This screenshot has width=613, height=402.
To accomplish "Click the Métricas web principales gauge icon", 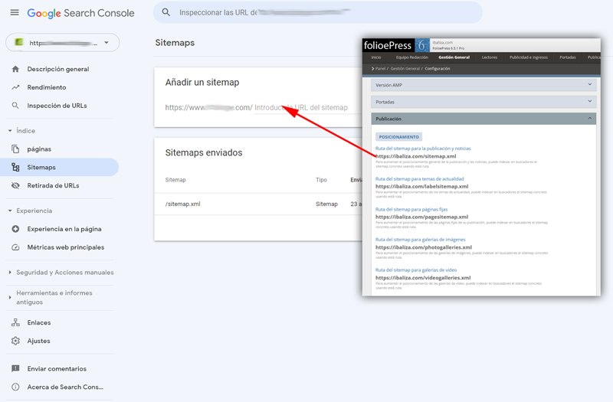I will click(15, 247).
